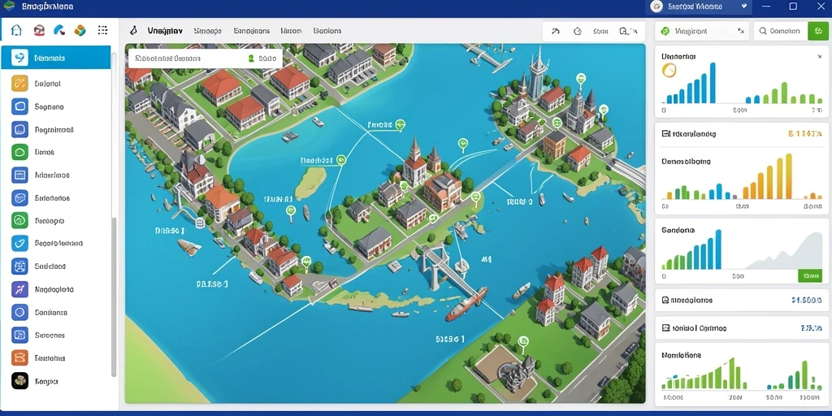Click the small green button in the area-chart panel
Viewport: 832px width, 416px height.
click(x=810, y=276)
